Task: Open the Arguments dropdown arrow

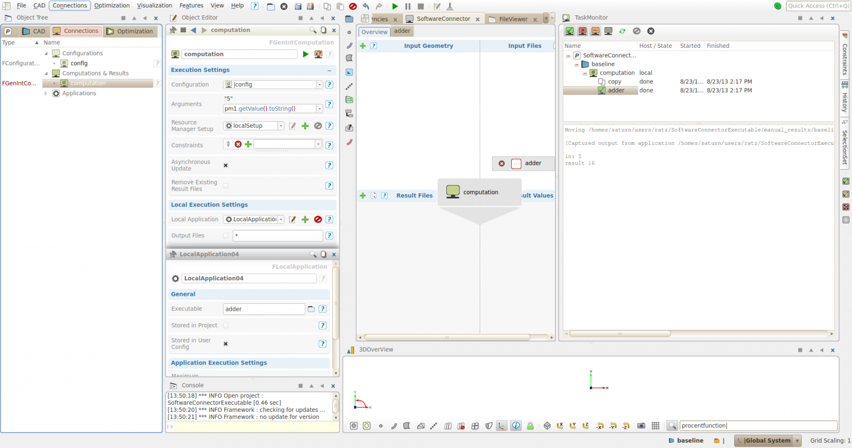Action: click(319, 109)
